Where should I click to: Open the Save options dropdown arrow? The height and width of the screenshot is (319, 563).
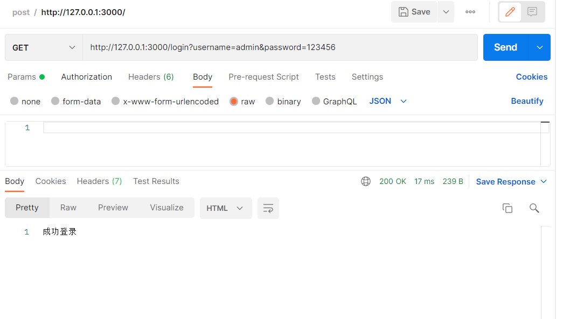(446, 12)
